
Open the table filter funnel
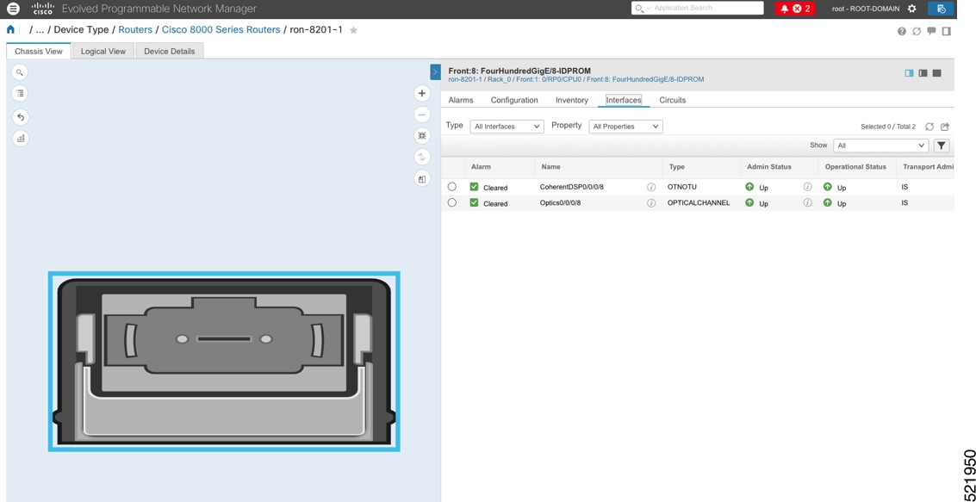click(942, 146)
